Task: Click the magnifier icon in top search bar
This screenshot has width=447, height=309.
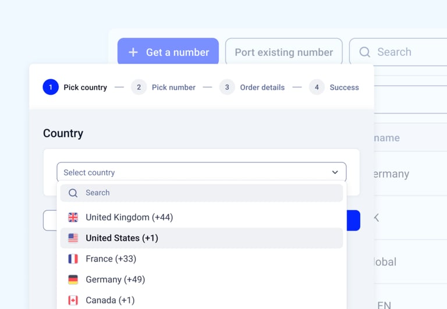Action: coord(364,52)
